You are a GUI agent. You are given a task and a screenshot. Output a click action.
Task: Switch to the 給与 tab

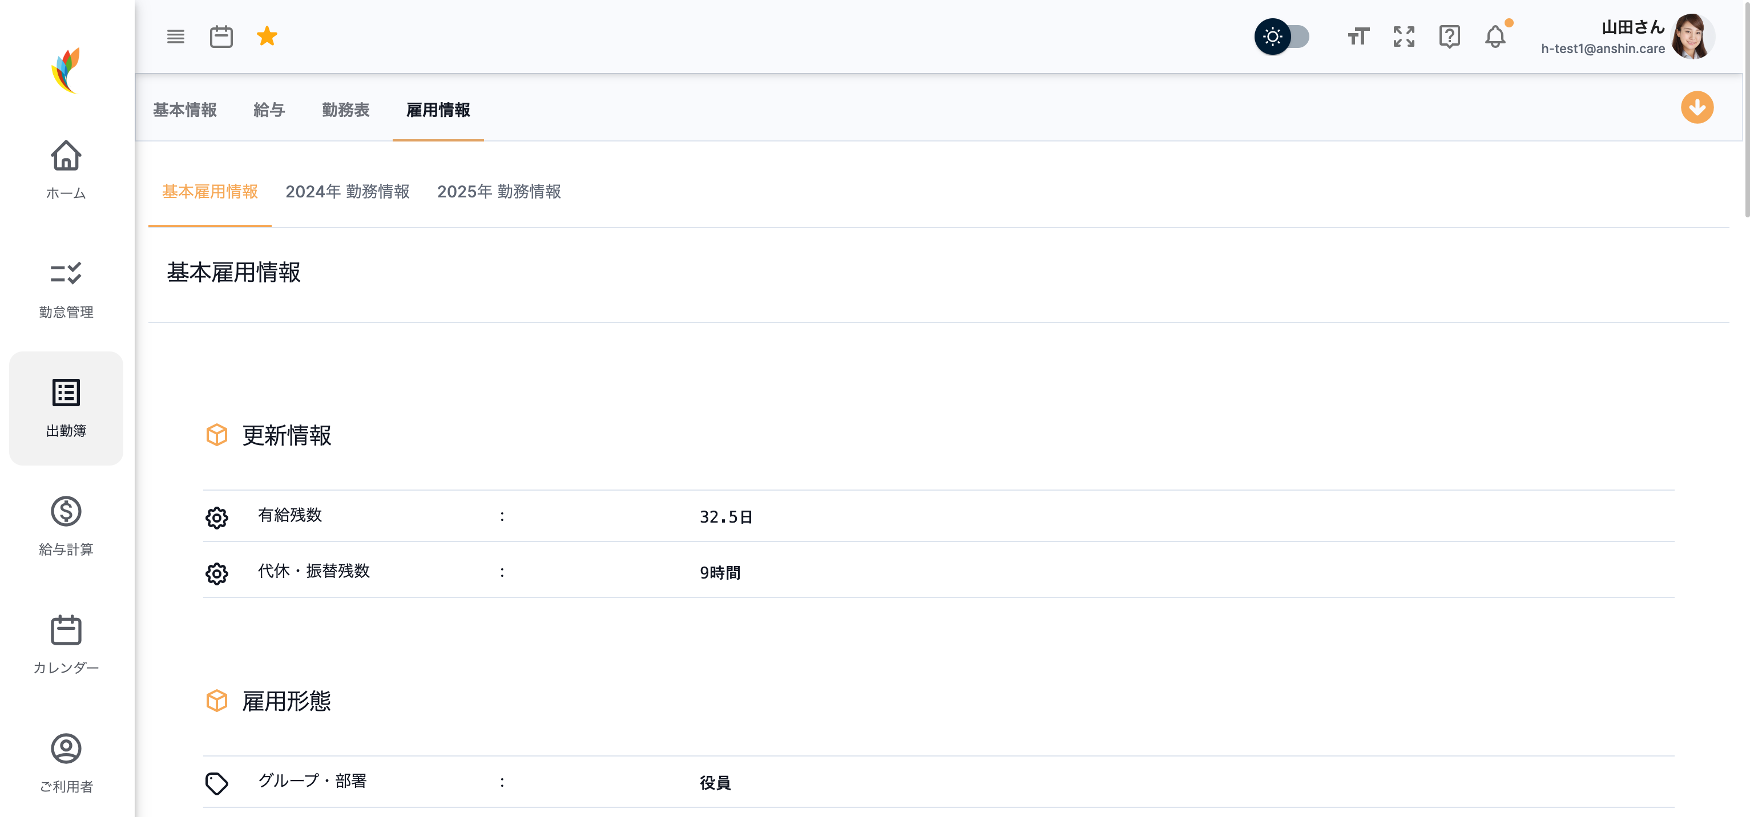click(269, 110)
